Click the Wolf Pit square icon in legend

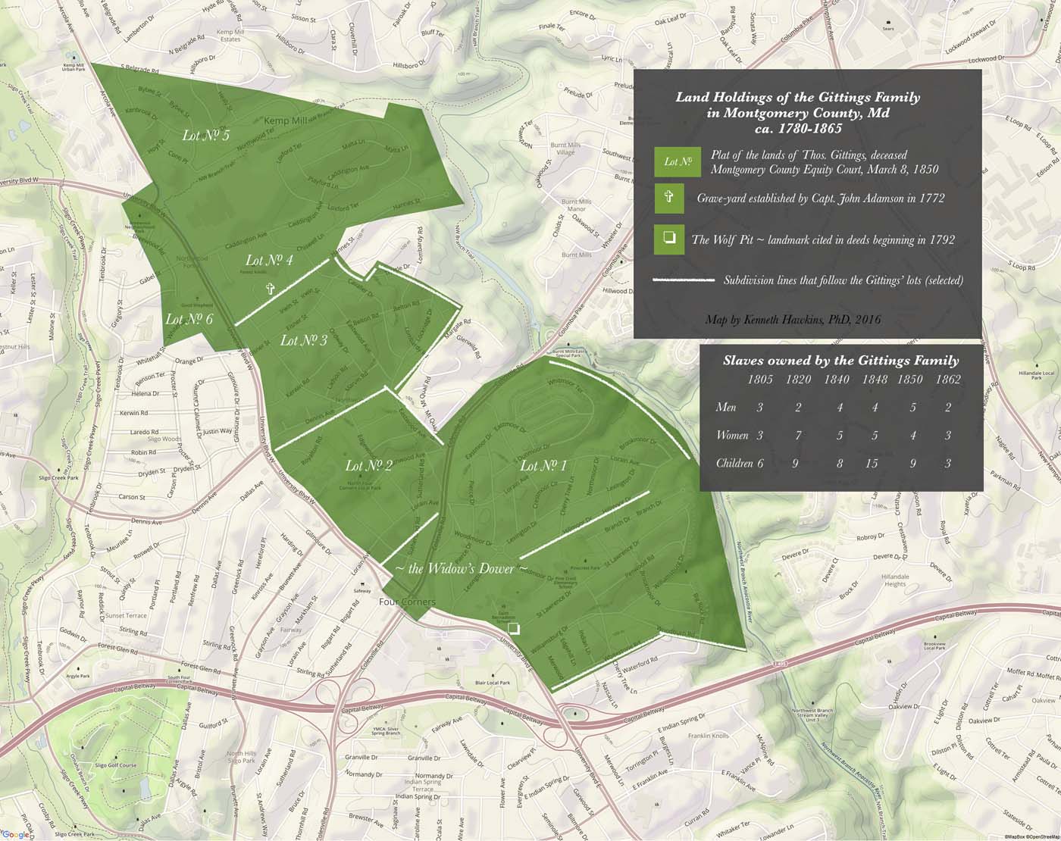point(669,239)
